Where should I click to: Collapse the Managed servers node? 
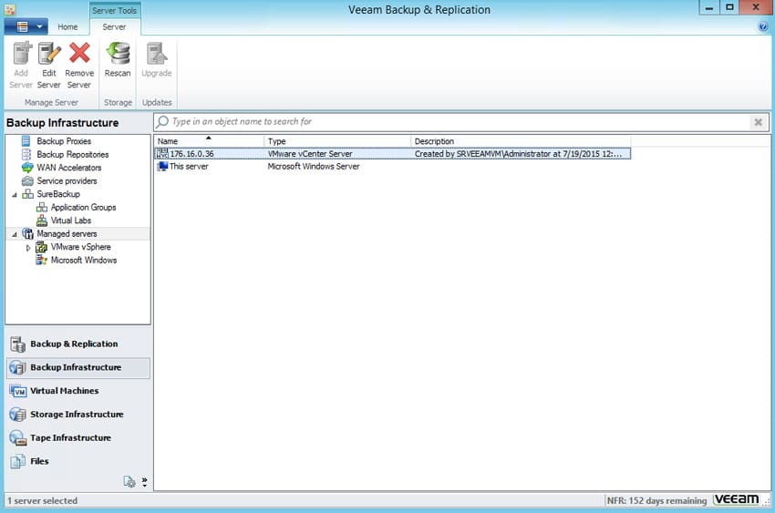15,234
